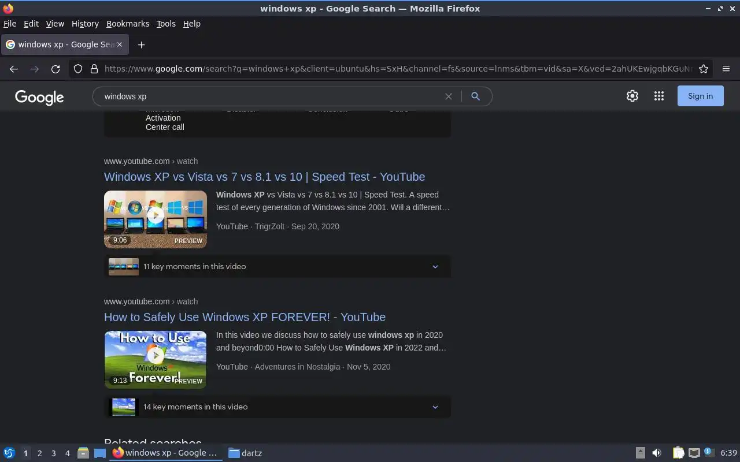This screenshot has width=740, height=462.
Task: Open the Edit menu
Action: [31, 24]
